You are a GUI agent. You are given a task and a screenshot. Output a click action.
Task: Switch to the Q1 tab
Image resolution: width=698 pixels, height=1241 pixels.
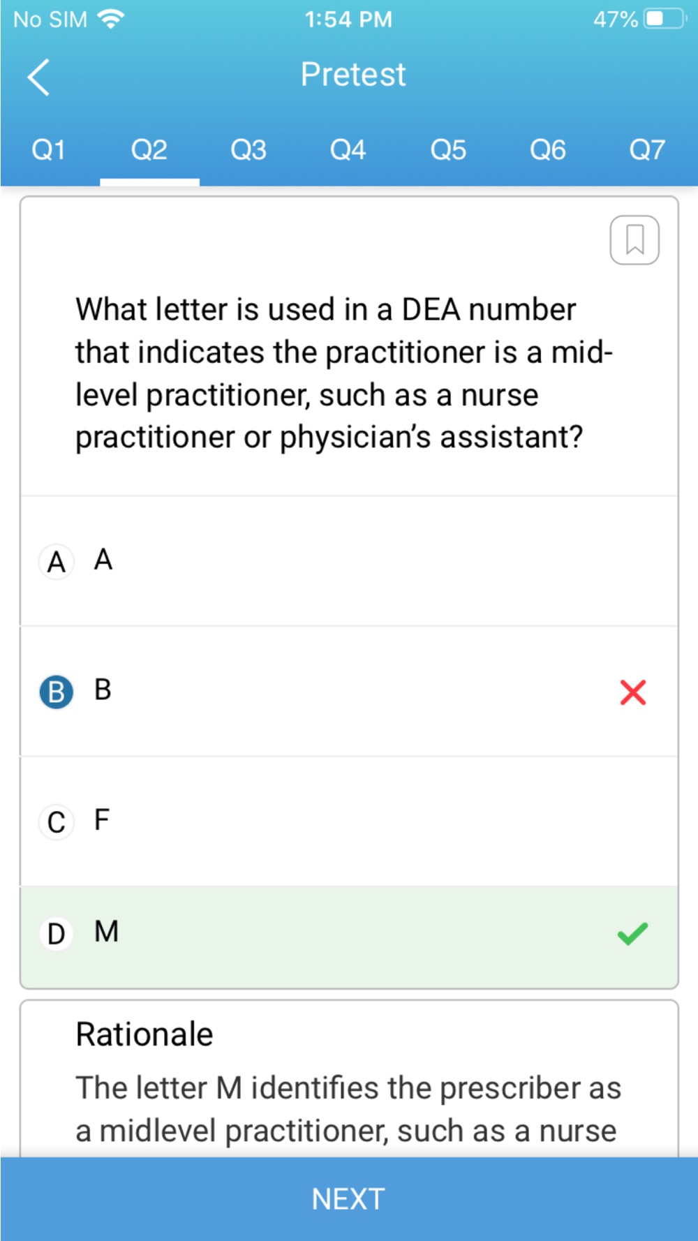[49, 150]
